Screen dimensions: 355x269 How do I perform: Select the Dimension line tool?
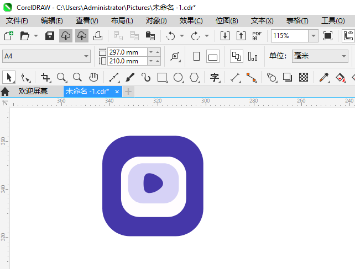(236, 77)
